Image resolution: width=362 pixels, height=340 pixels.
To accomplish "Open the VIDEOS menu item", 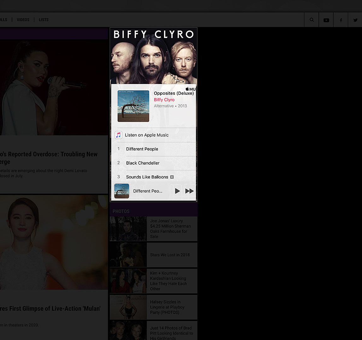I will pyautogui.click(x=23, y=20).
